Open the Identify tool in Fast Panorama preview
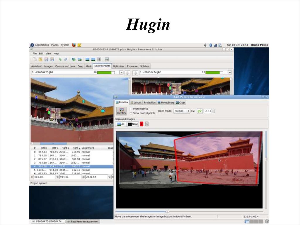This screenshot has width=300, height=225. 121,111
